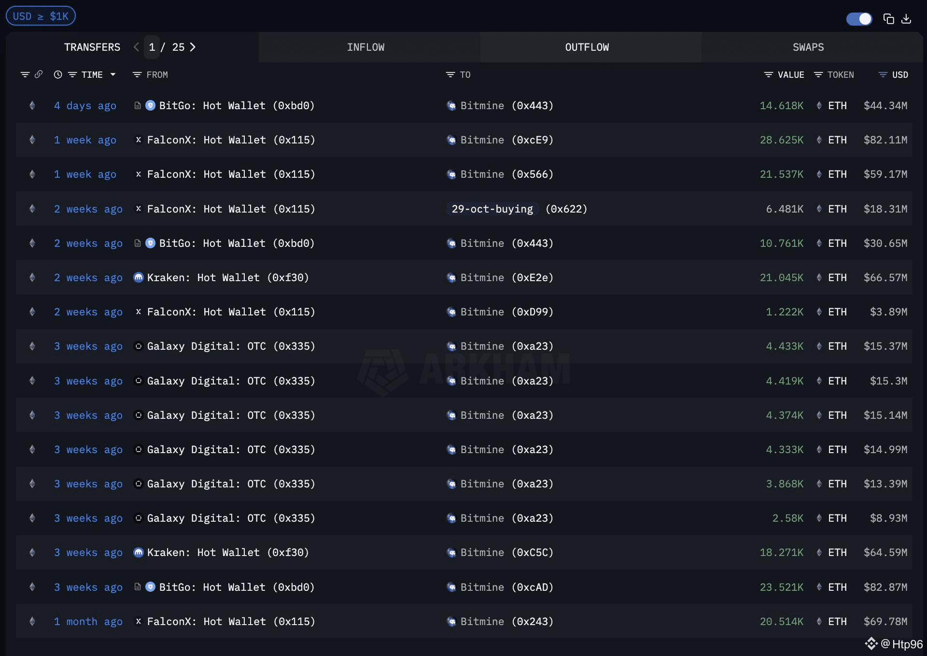
Task: Click the USD column filter icon
Action: [883, 74]
